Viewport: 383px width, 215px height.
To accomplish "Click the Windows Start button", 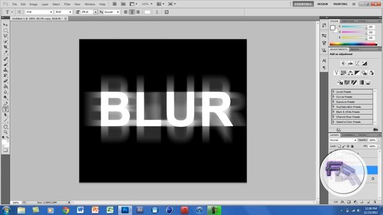I will point(6,210).
